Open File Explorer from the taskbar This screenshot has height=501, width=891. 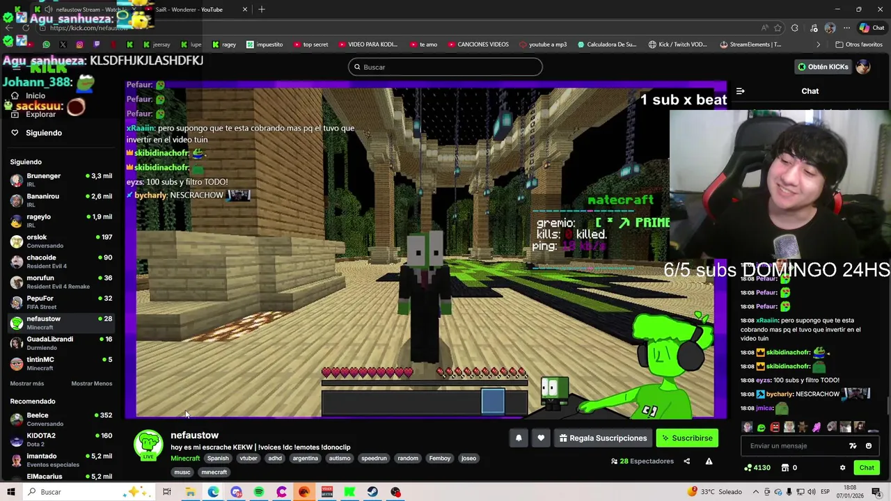tap(190, 492)
